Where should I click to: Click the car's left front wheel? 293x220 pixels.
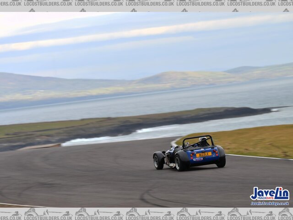click(158, 160)
